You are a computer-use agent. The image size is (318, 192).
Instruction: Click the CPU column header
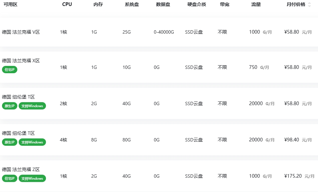(x=67, y=4)
